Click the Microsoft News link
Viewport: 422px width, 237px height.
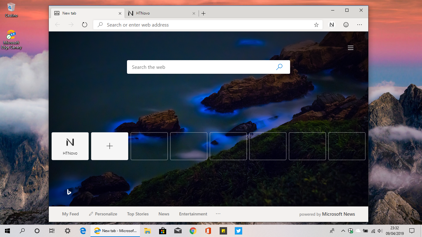point(338,214)
